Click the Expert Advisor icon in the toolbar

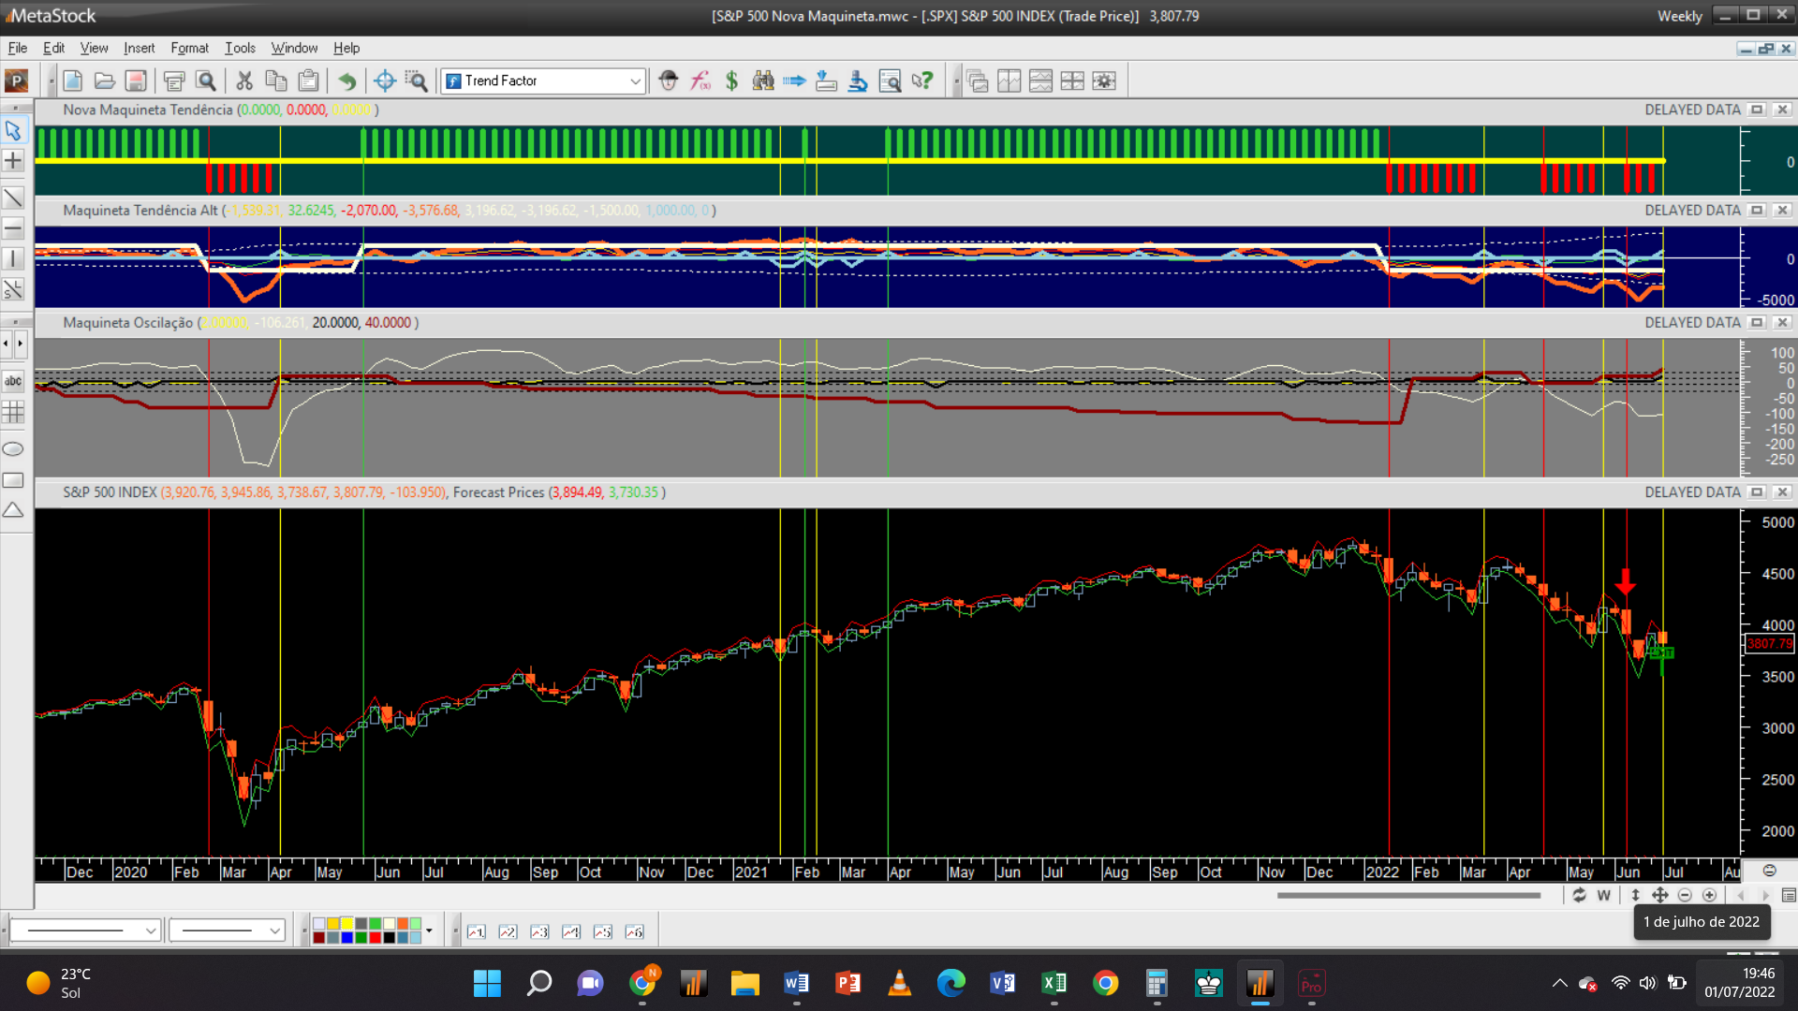(x=668, y=81)
